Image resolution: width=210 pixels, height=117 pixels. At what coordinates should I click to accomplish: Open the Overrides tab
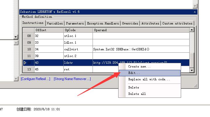130,23
